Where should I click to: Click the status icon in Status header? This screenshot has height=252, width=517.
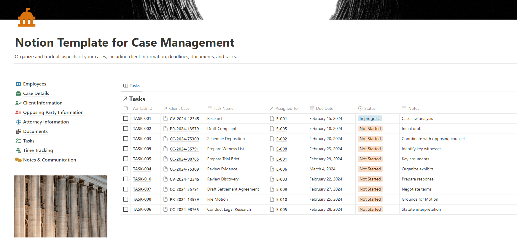pos(360,108)
